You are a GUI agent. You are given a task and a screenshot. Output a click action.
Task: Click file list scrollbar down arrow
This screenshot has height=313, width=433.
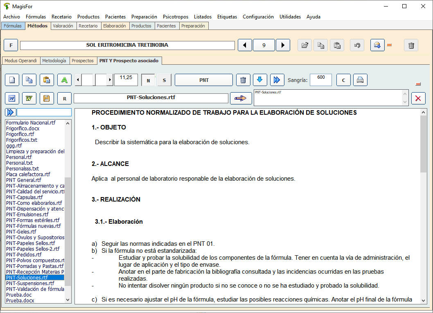click(x=68, y=300)
